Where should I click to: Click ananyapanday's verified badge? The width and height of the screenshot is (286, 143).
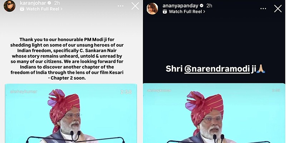tap(202, 6)
